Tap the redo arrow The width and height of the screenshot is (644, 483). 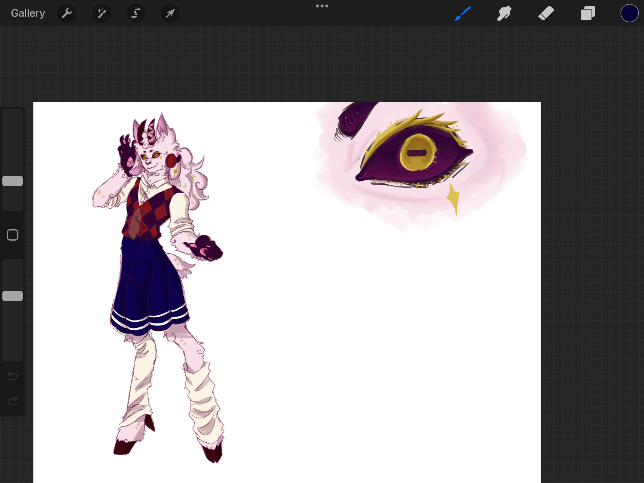tap(13, 401)
